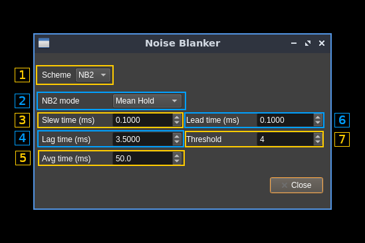Image resolution: width=365 pixels, height=243 pixels.
Task: Click the Avg time (ms) label
Action: 66,159
